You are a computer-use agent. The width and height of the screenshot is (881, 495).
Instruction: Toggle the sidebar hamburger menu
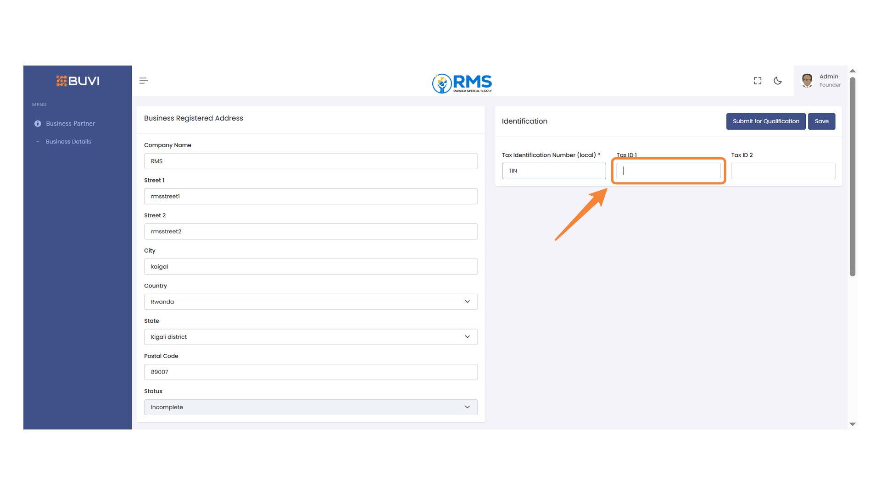pyautogui.click(x=143, y=80)
